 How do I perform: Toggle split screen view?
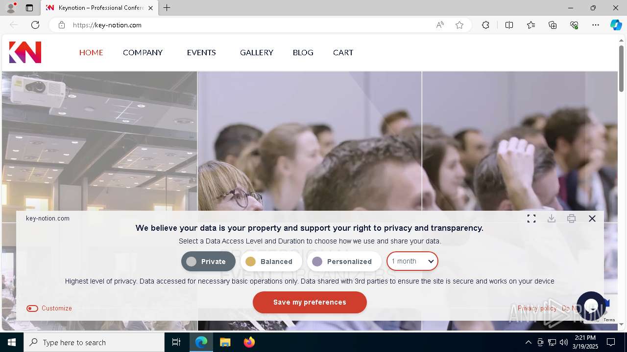click(509, 25)
